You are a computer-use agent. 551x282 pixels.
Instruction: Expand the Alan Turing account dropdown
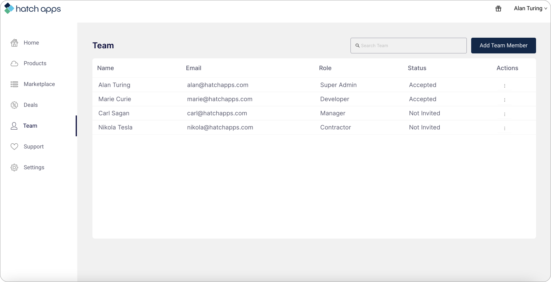point(530,9)
